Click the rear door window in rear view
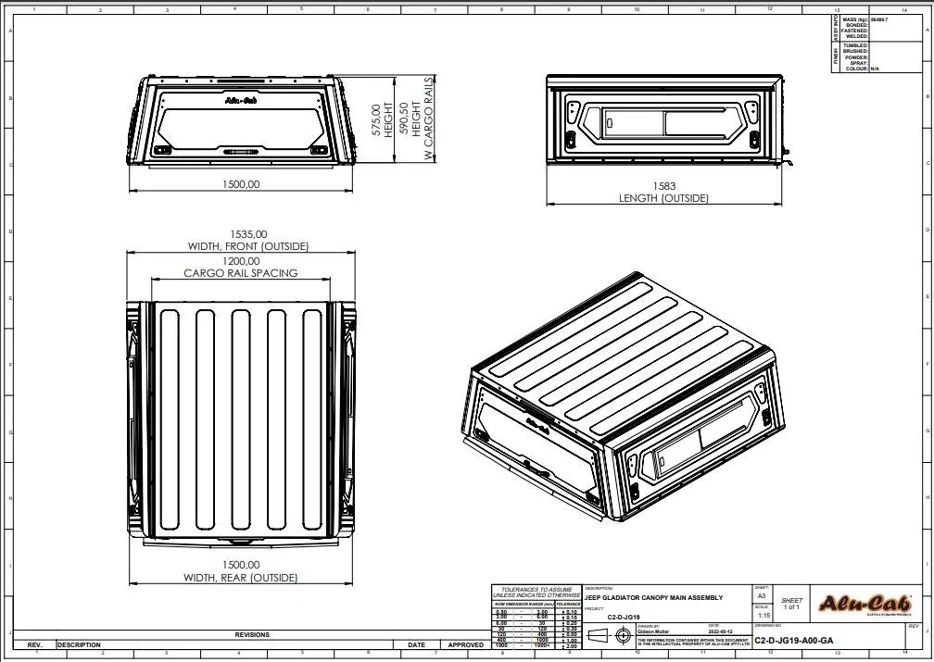Screen dimensions: 934x662 click(x=241, y=129)
